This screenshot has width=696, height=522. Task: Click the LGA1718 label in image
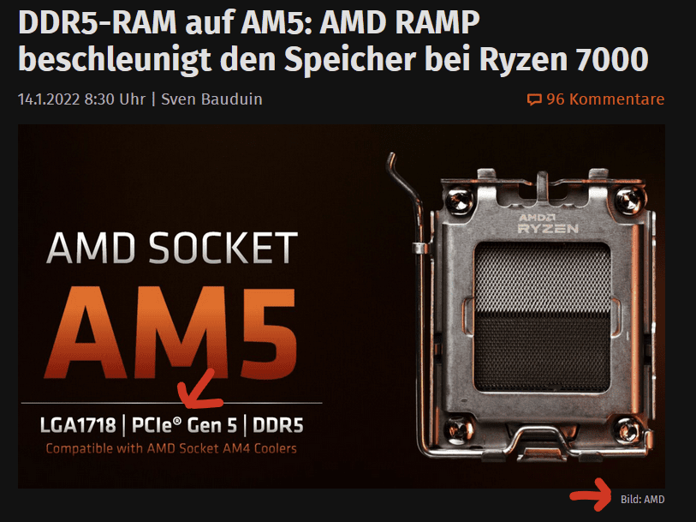(78, 425)
